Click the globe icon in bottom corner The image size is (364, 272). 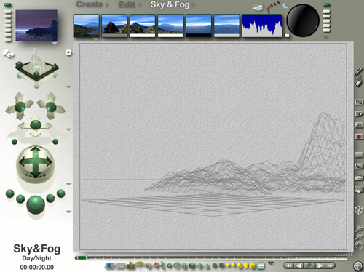pos(358,265)
